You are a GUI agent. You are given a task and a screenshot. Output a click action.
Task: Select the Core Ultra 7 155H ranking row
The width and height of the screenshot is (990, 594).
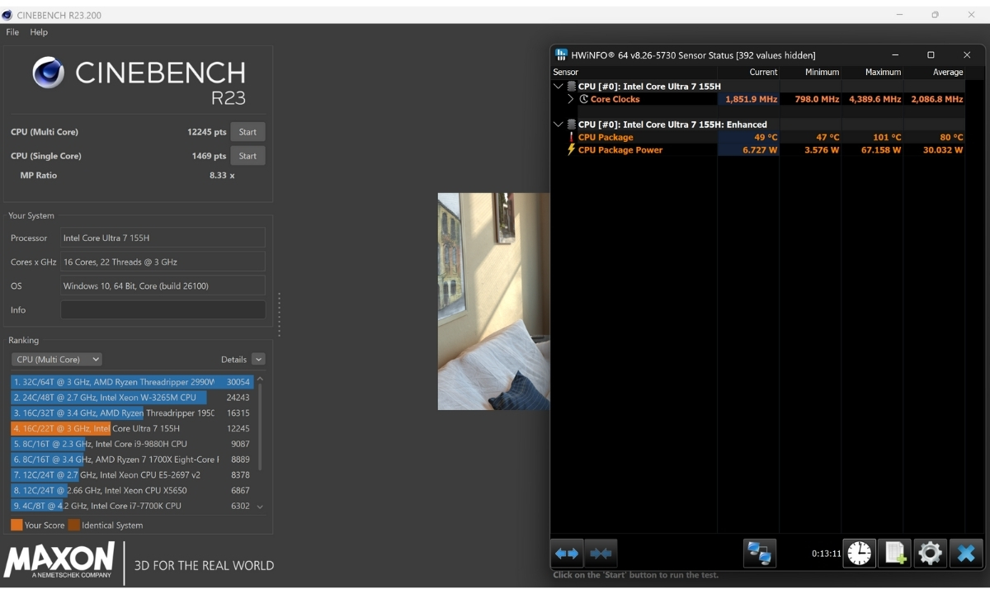click(131, 428)
